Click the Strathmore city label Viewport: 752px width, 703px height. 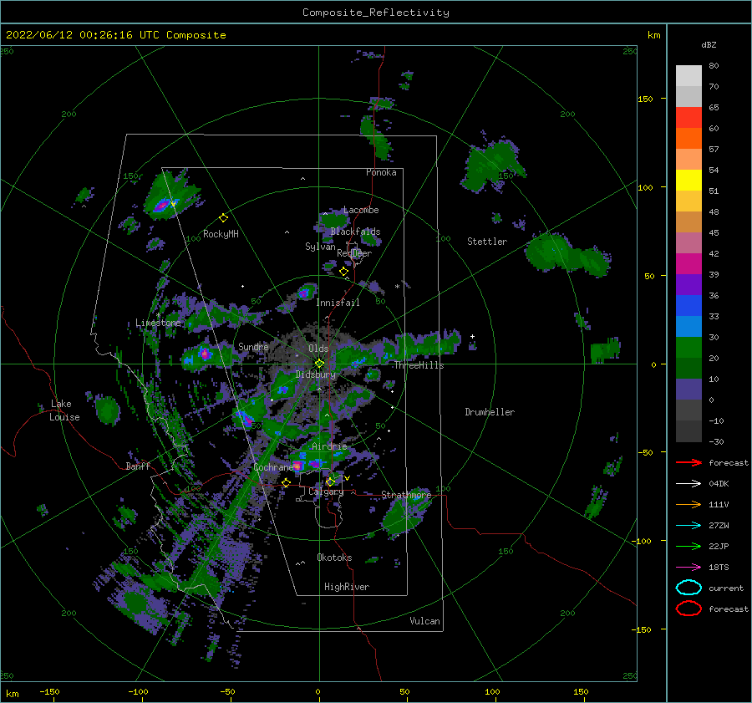click(406, 495)
